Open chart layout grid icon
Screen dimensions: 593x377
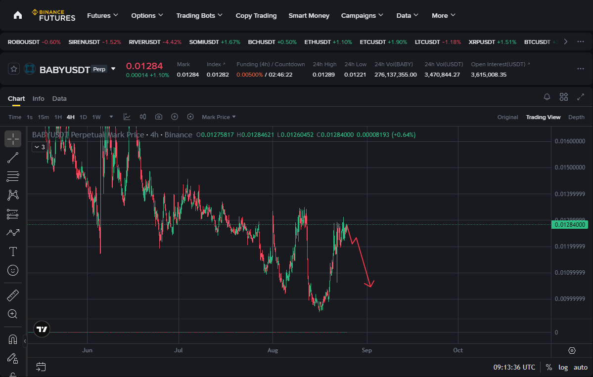(x=563, y=97)
